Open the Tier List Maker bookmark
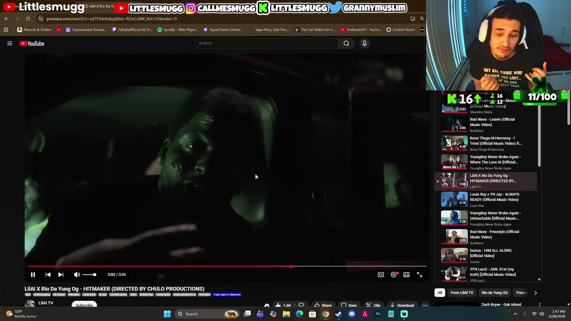This screenshot has width=571, height=321. point(314,30)
